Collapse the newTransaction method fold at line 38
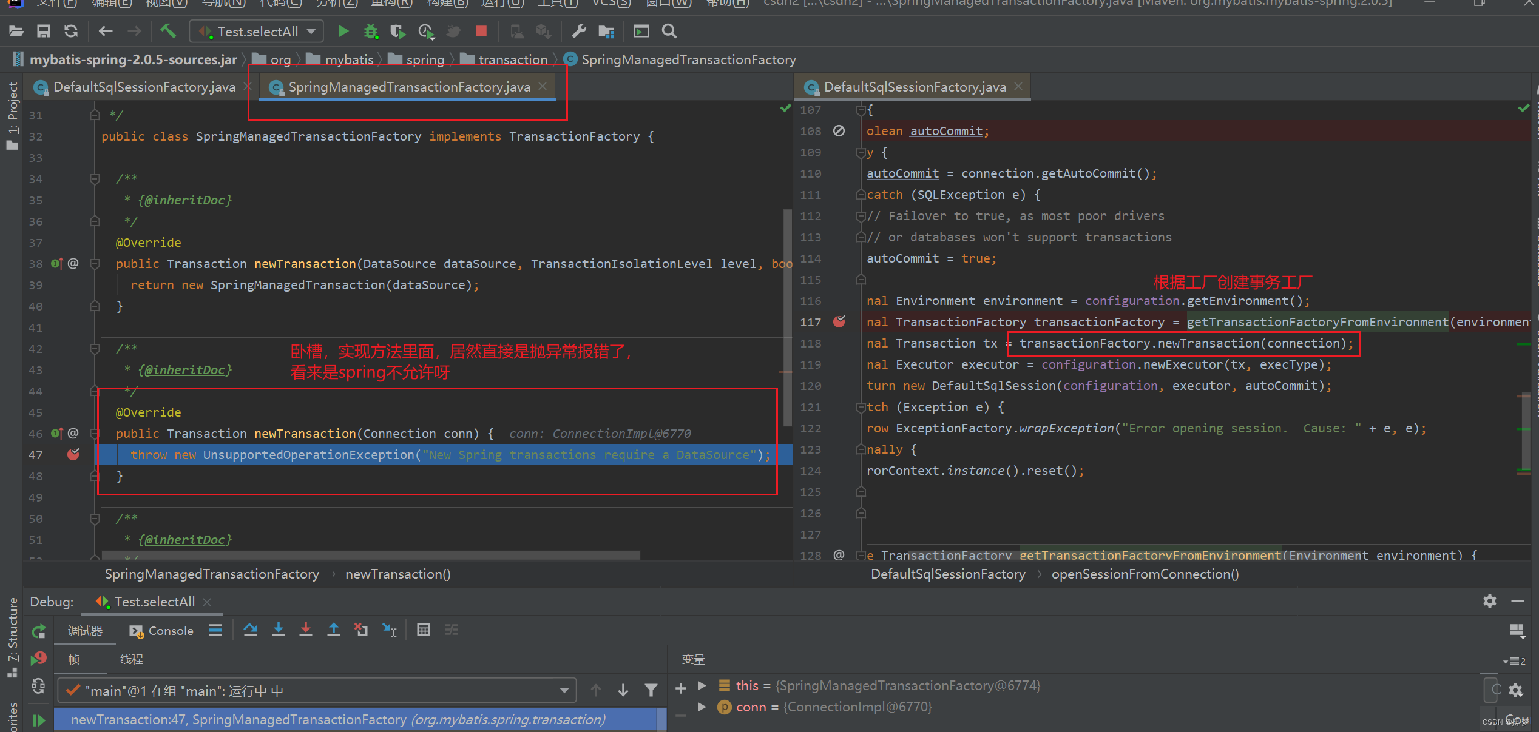Screen dimensions: 1539x732 [95, 263]
